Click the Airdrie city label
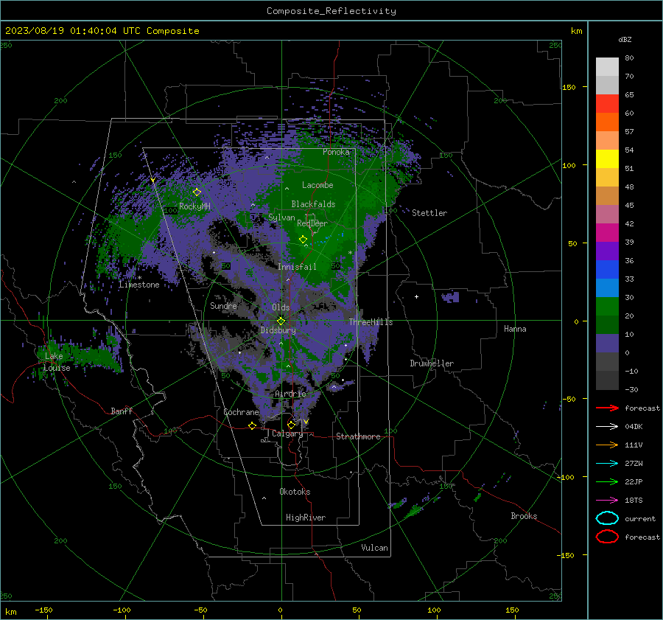The height and width of the screenshot is (620, 663). (290, 394)
